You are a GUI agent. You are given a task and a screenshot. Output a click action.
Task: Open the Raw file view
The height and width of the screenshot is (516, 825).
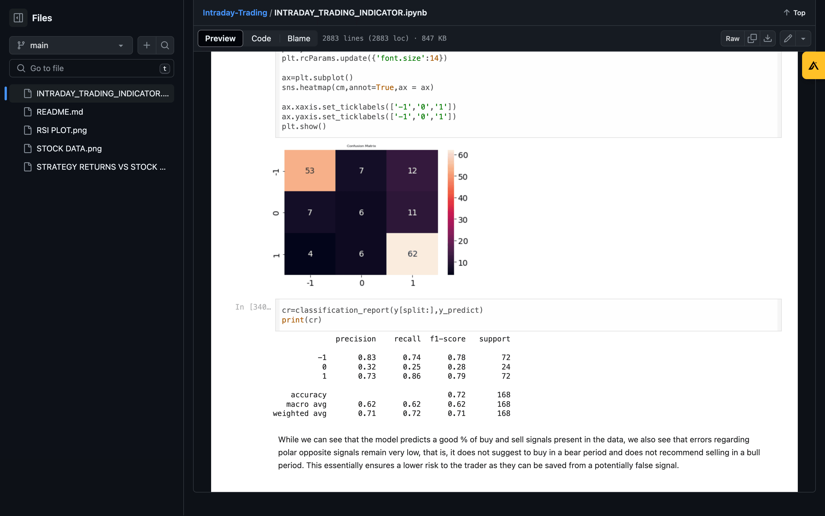tap(732, 38)
